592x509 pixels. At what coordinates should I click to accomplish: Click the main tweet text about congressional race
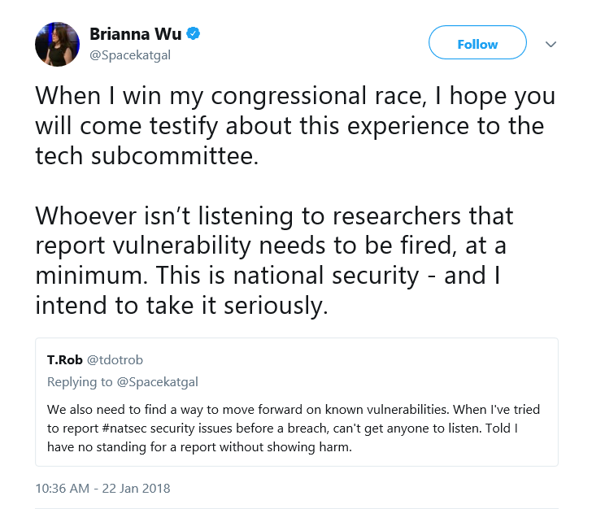(x=295, y=125)
